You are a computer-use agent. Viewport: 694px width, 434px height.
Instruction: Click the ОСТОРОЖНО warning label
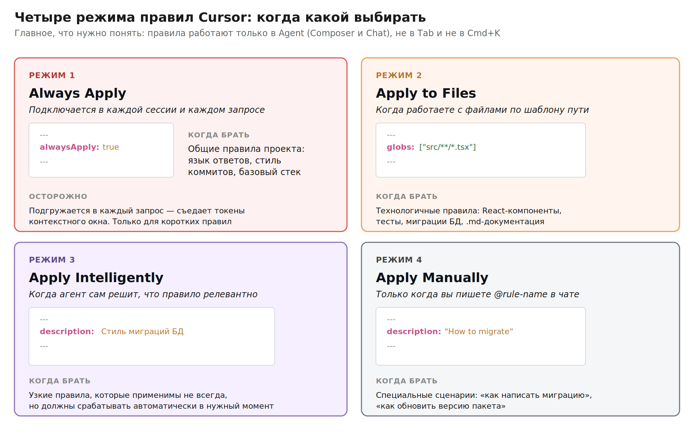[58, 196]
